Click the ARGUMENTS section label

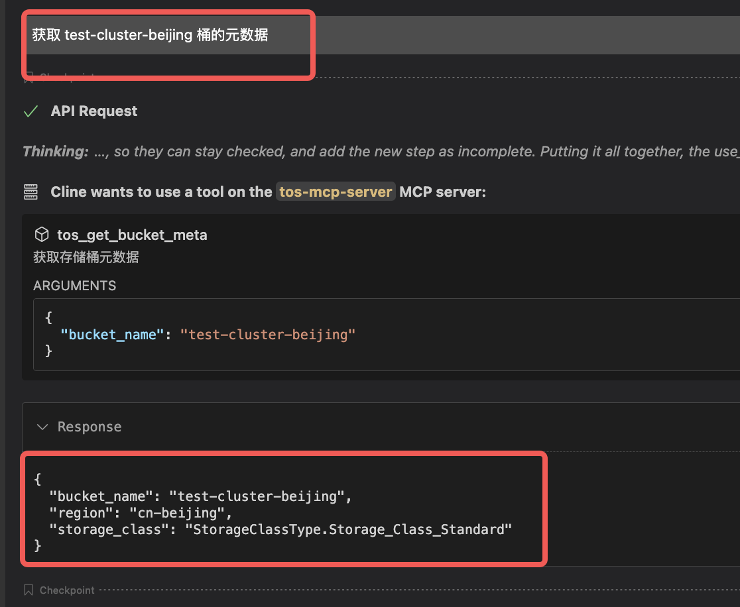tap(74, 286)
